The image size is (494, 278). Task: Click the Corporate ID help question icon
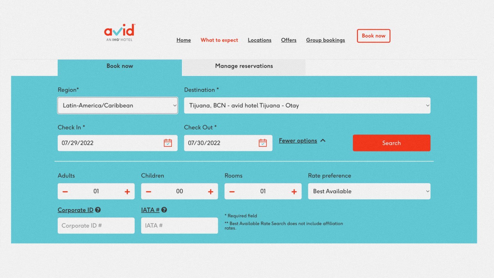(x=98, y=210)
